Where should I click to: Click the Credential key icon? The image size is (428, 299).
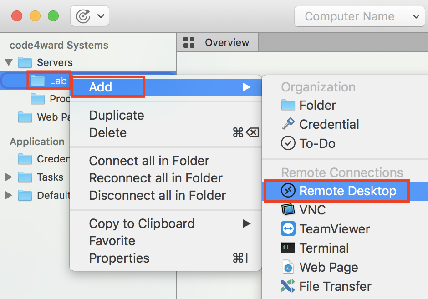(288, 124)
